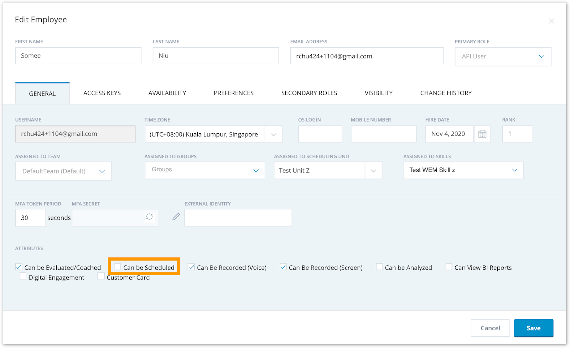The image size is (570, 348).
Task: Open the Change History tab
Action: [x=446, y=93]
